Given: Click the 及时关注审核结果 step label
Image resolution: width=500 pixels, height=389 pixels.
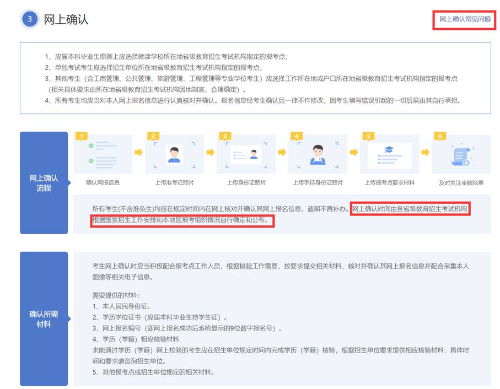Looking at the screenshot, I should 461,182.
